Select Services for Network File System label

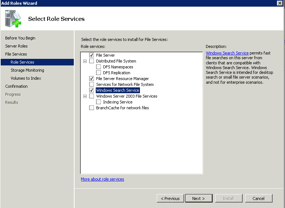tap(125, 84)
